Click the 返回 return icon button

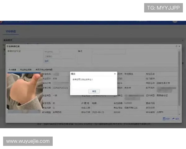click(175, 119)
